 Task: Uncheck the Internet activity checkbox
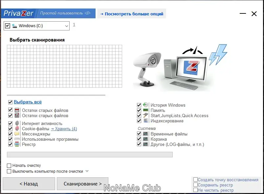tap(10, 124)
